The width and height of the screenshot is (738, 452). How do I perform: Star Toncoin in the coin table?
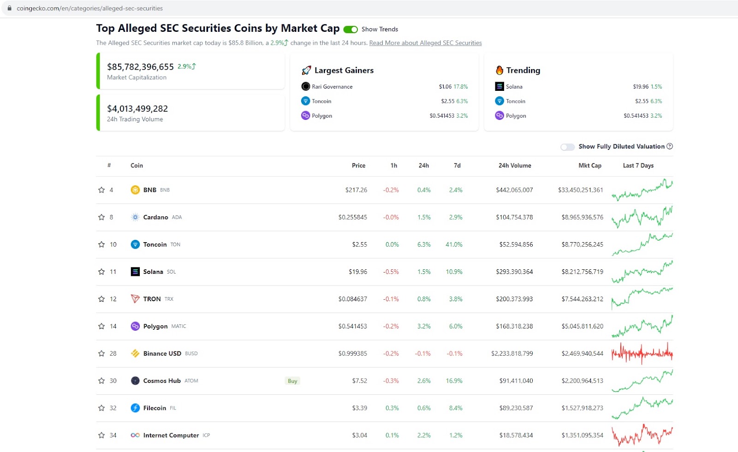point(101,244)
